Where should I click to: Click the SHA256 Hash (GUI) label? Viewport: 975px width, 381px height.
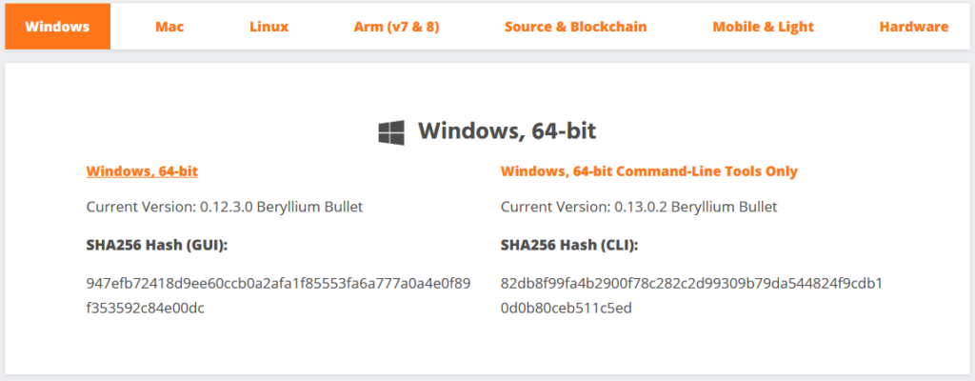coord(157,246)
